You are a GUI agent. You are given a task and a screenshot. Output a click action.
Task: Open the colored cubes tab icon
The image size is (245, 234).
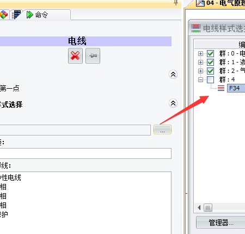point(4,15)
